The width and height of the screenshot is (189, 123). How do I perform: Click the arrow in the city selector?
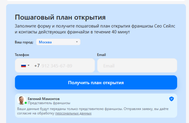pyautogui.click(x=77, y=42)
